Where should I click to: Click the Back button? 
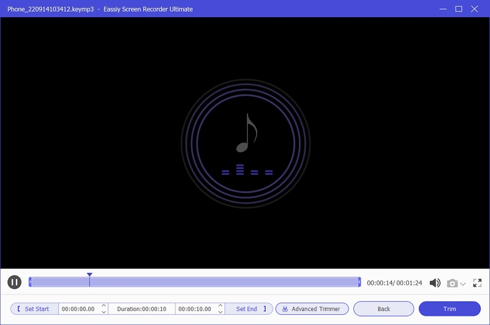click(383, 309)
